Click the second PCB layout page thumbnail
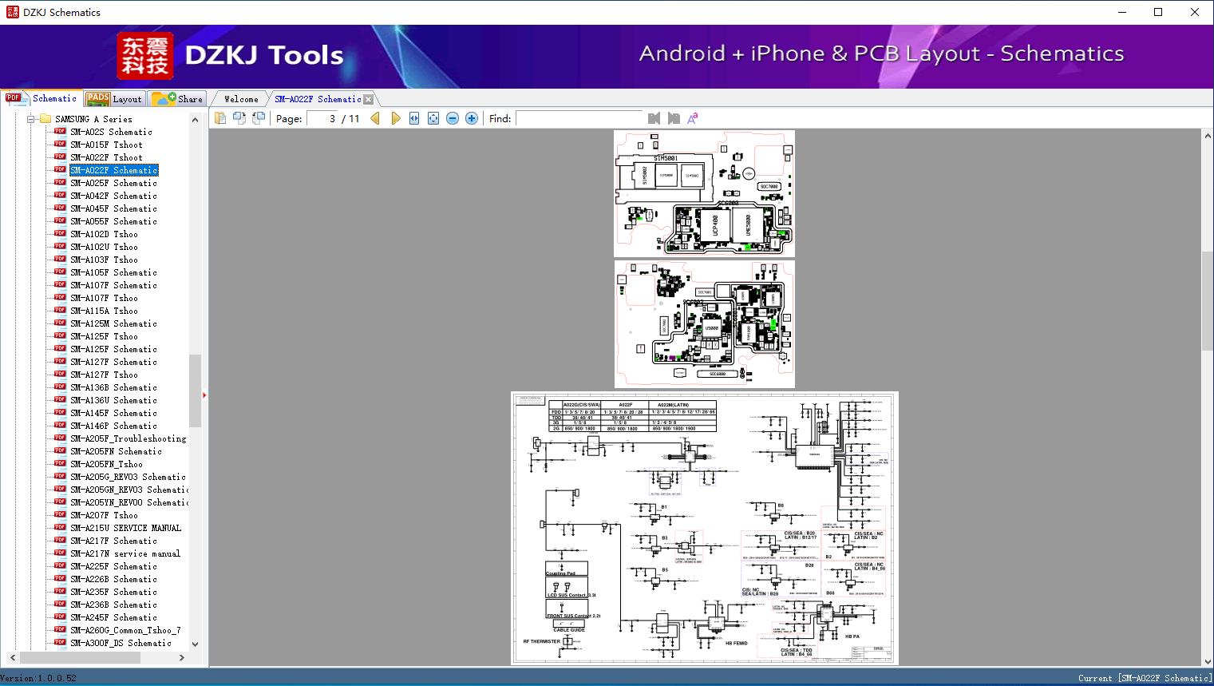The height and width of the screenshot is (686, 1214). [x=704, y=324]
